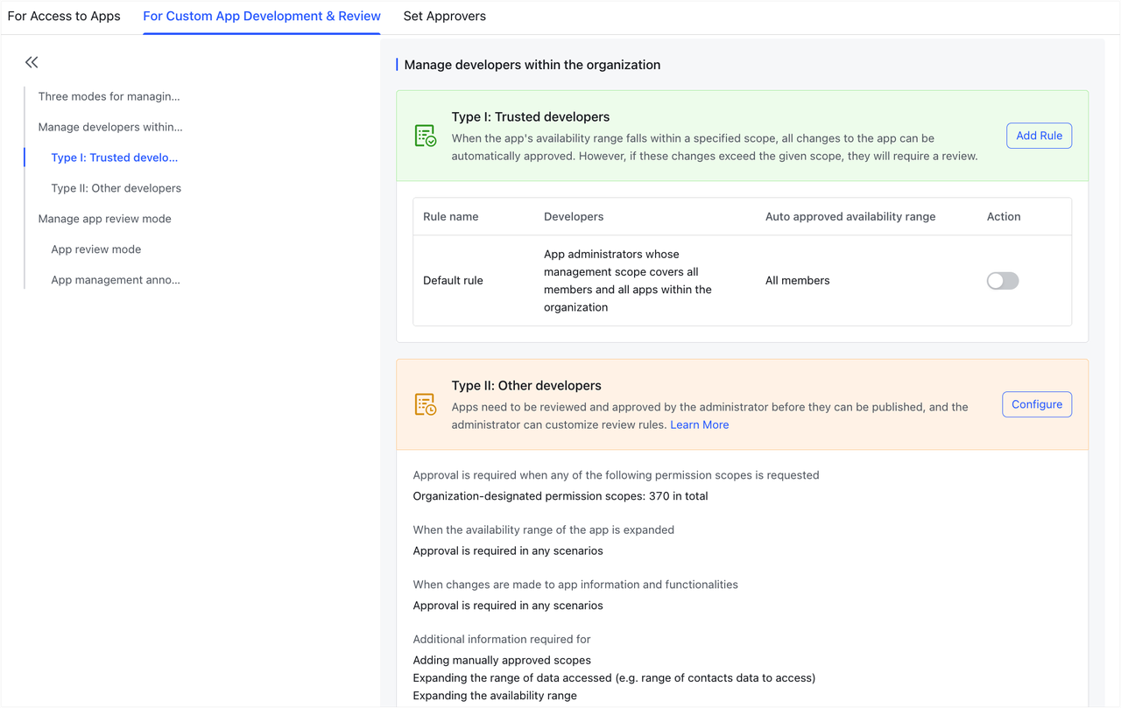
Task: Click the Add Rule button
Action: 1040,136
